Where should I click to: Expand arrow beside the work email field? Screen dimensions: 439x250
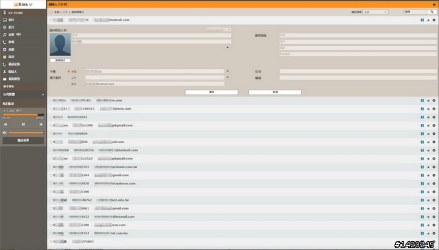pos(228,77)
